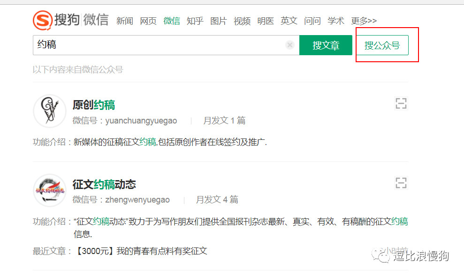
Task: Clear the search box with the X icon
Action: click(x=290, y=45)
